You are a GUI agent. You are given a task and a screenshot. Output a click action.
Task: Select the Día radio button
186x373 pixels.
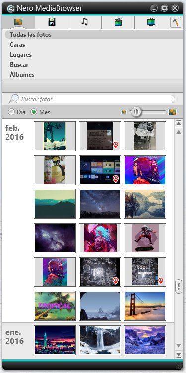tap(11, 112)
